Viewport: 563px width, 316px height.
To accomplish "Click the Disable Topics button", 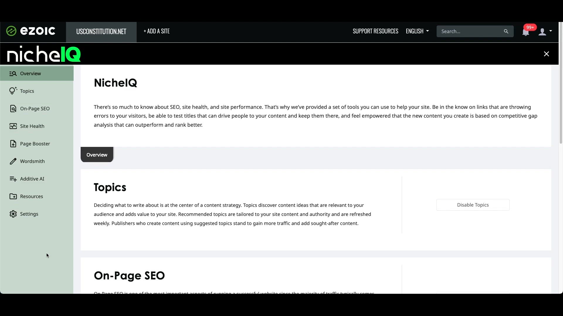I will pyautogui.click(x=473, y=205).
